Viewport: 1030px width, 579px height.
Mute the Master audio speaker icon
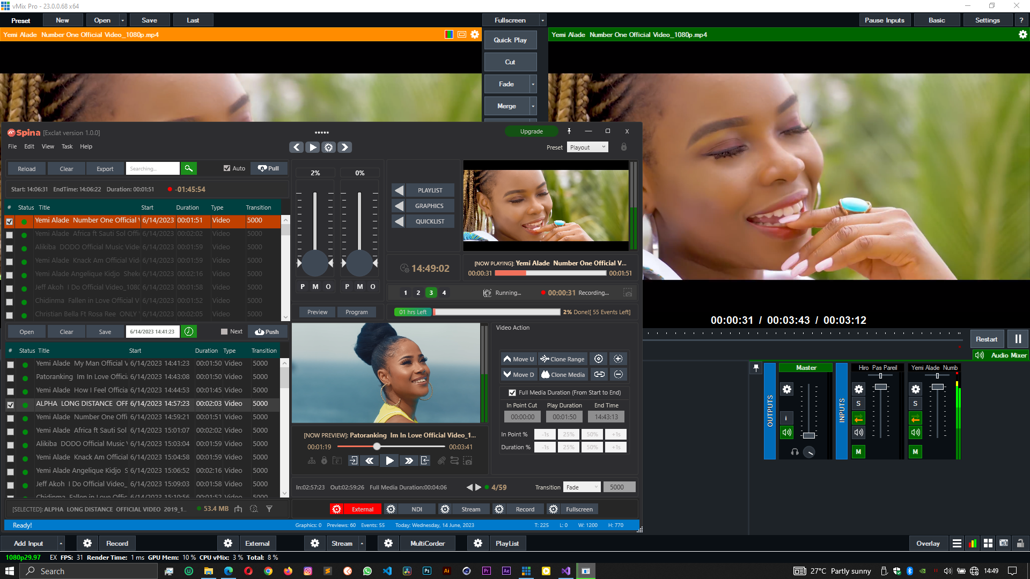click(786, 432)
